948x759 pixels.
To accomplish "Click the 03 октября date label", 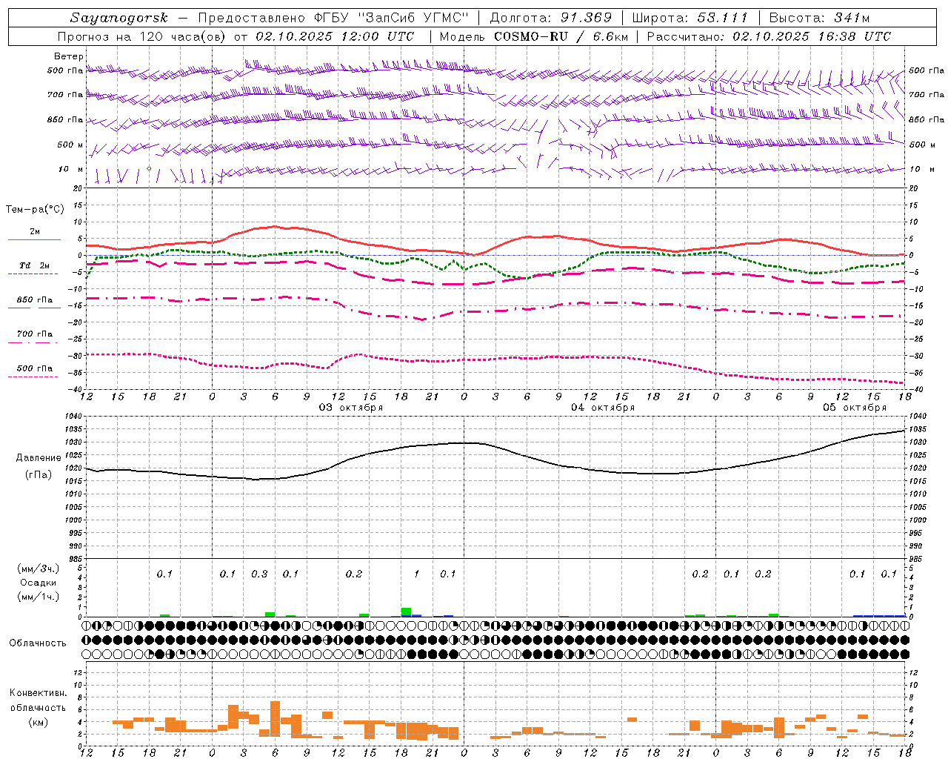I will click(x=351, y=408).
